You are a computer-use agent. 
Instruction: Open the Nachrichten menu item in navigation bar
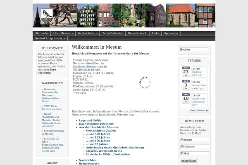point(86,33)
